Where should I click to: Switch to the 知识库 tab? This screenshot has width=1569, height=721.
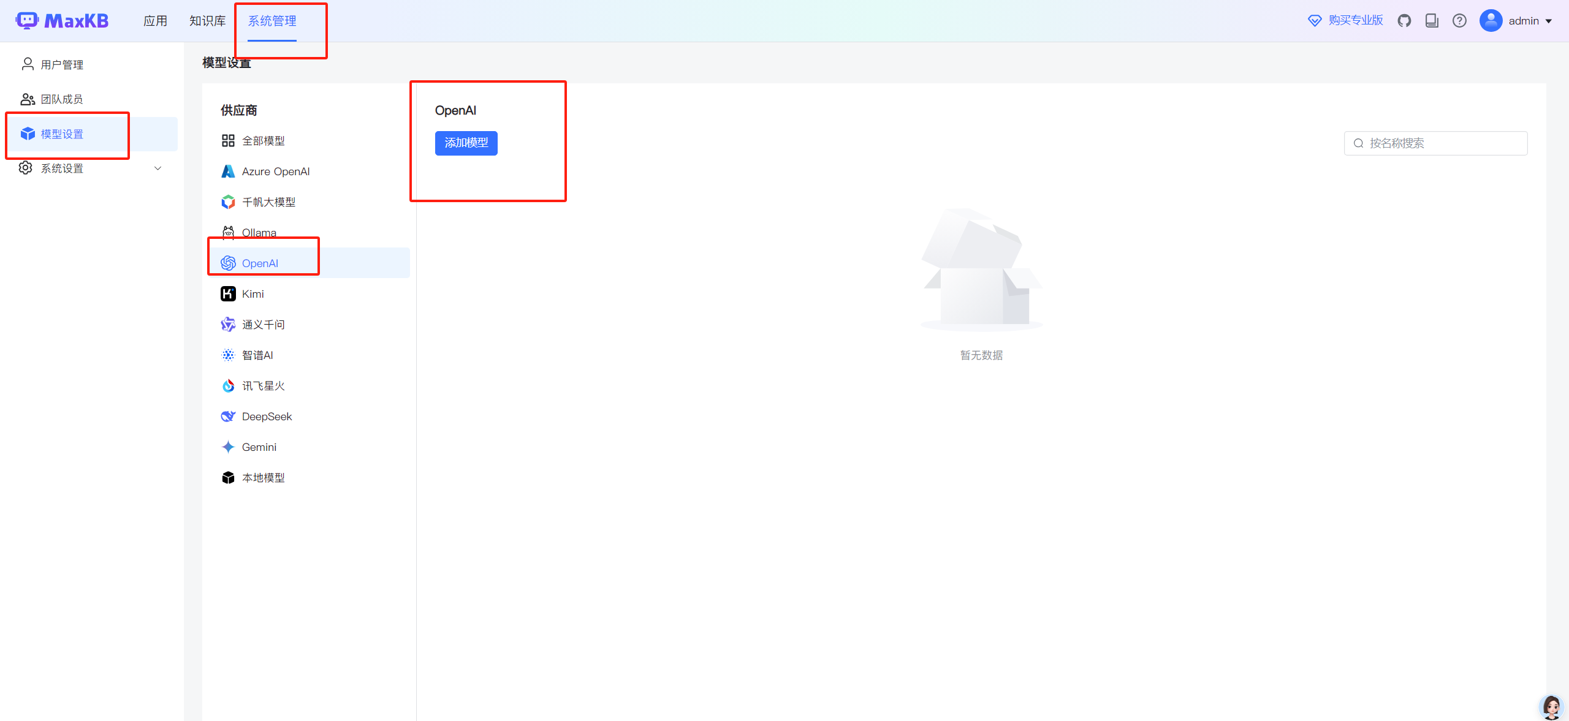[207, 20]
